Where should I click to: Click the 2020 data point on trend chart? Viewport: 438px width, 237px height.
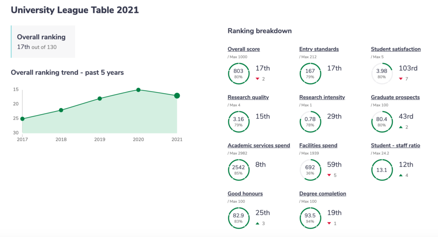click(138, 90)
